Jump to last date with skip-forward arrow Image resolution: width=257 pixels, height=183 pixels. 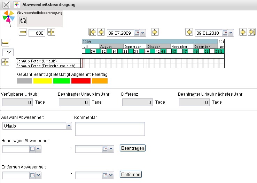252,32
